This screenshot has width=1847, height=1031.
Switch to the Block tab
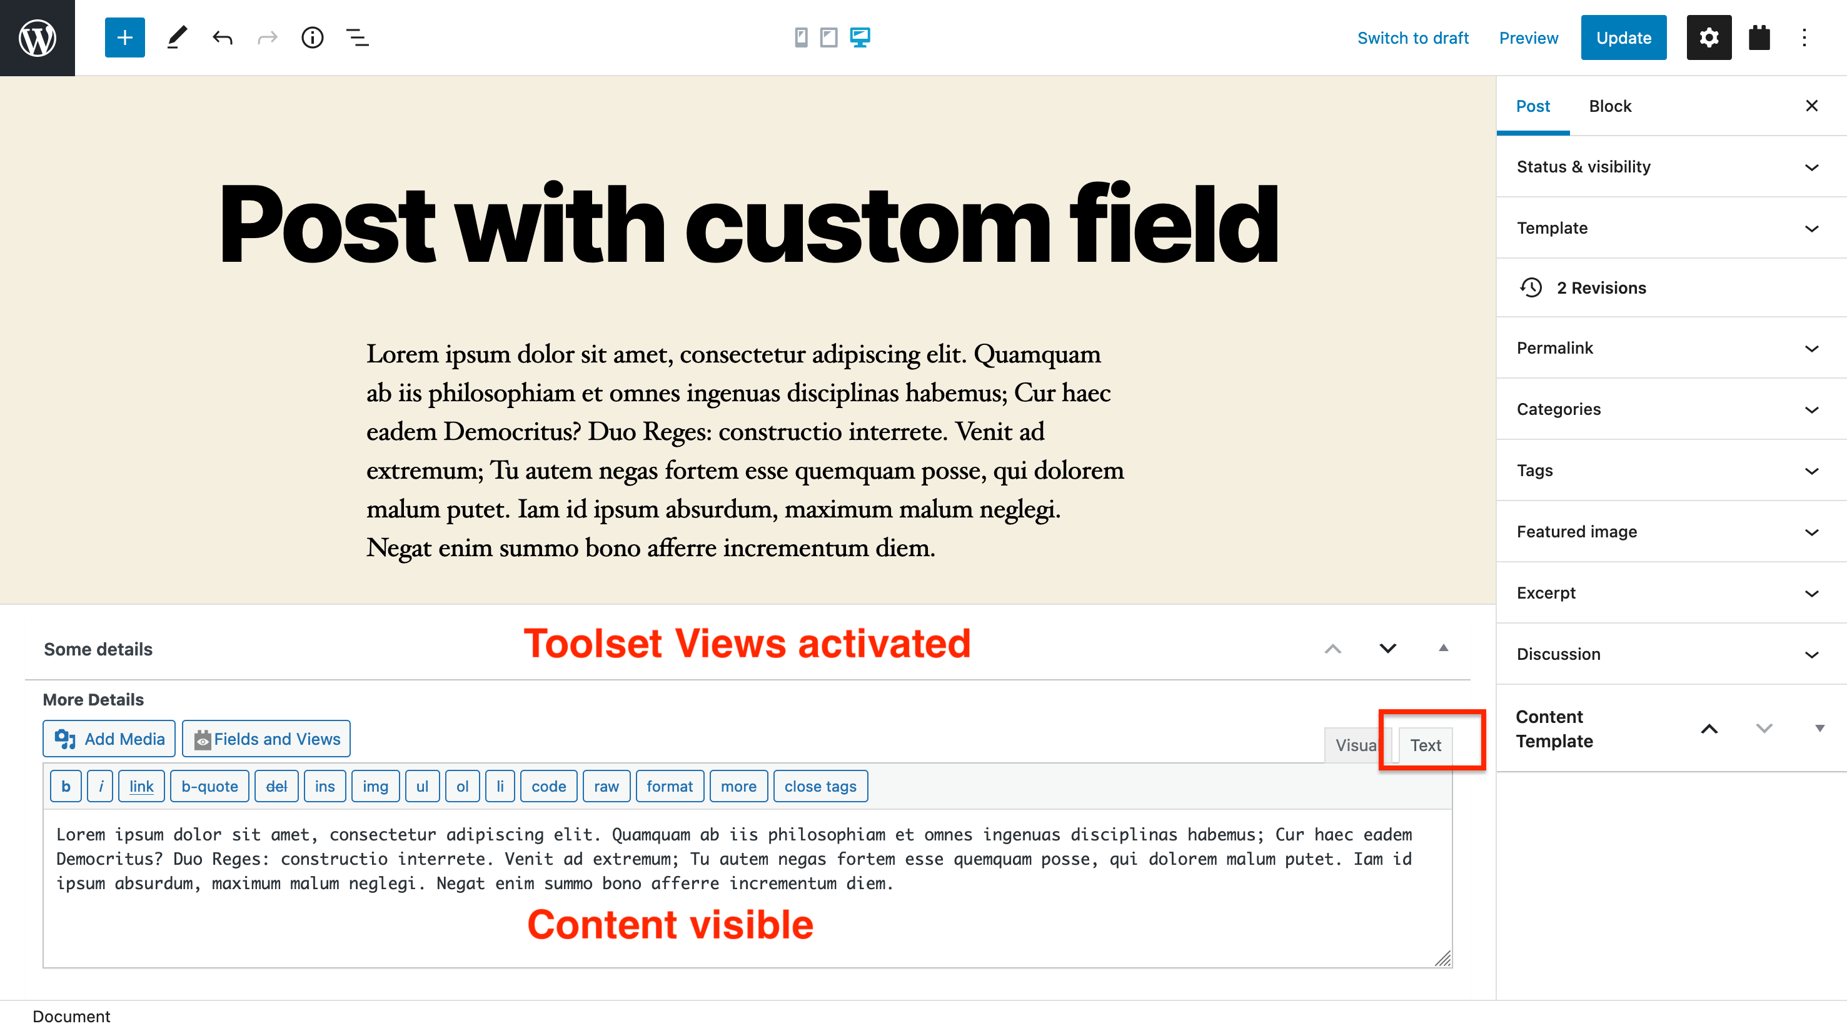click(1609, 106)
